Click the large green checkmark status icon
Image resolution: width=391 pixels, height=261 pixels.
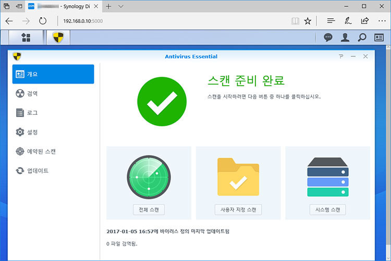[162, 101]
